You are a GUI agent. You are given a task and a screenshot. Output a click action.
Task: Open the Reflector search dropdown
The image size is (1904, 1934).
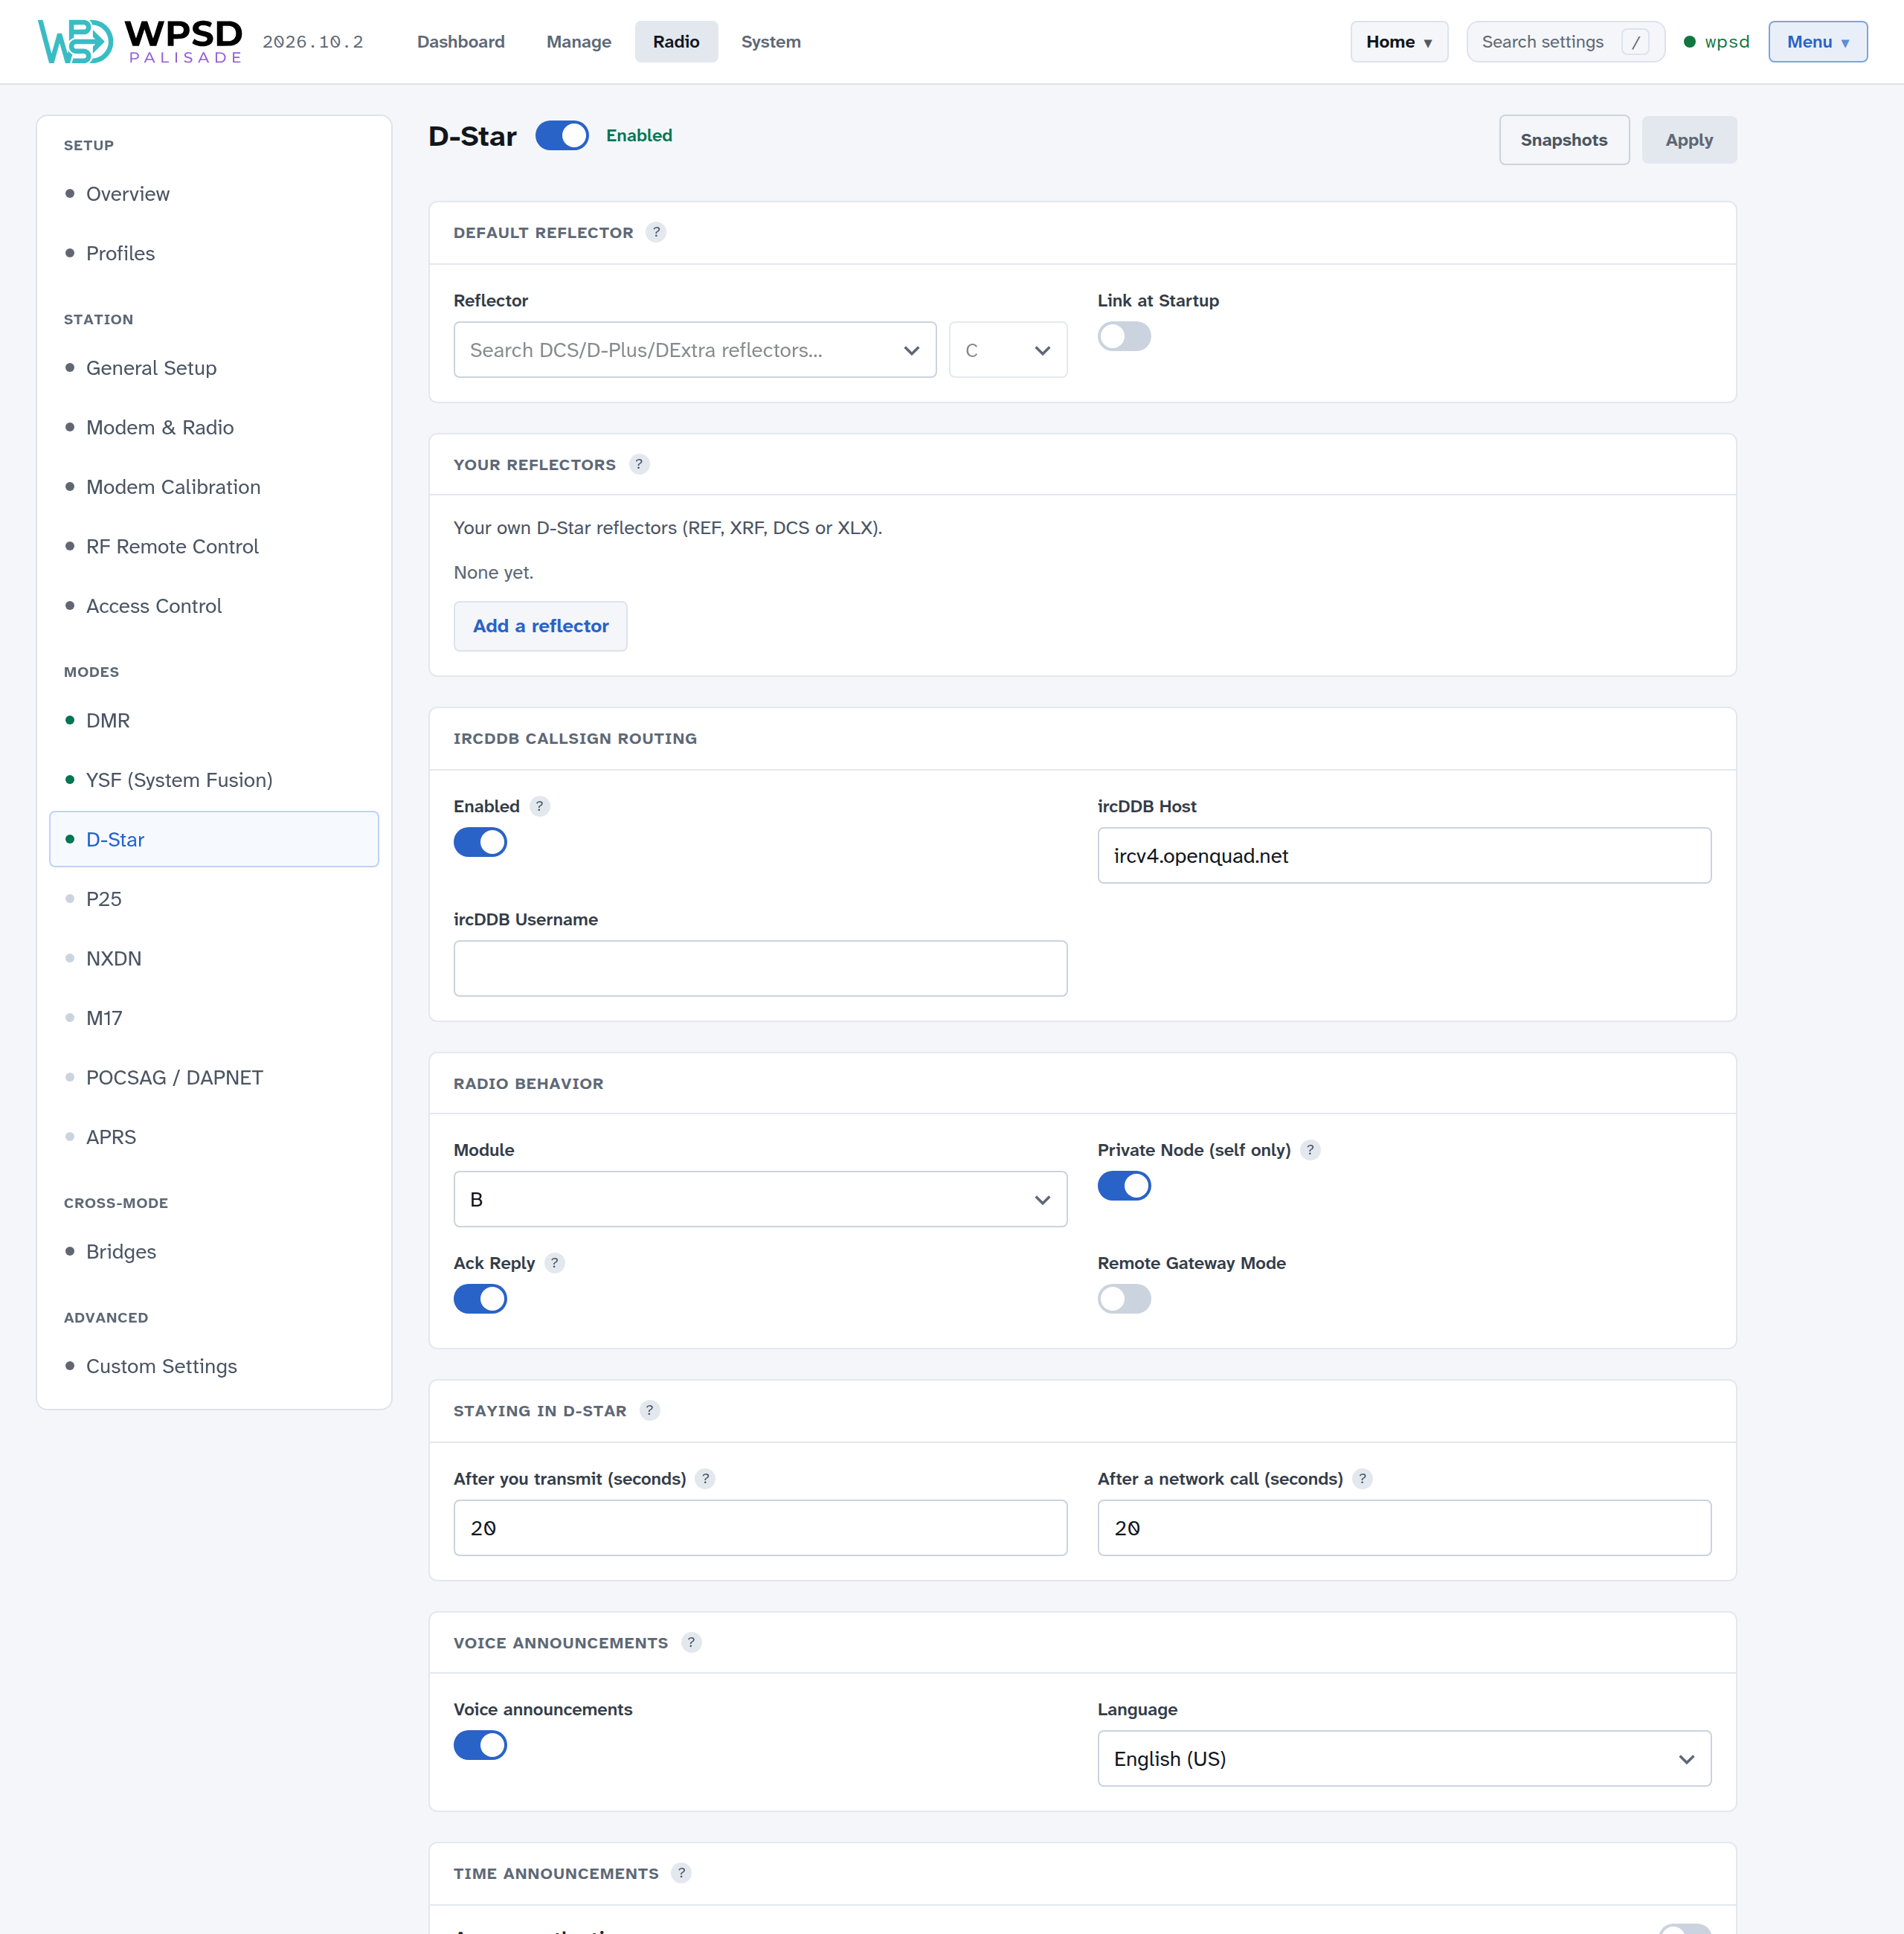pos(695,350)
